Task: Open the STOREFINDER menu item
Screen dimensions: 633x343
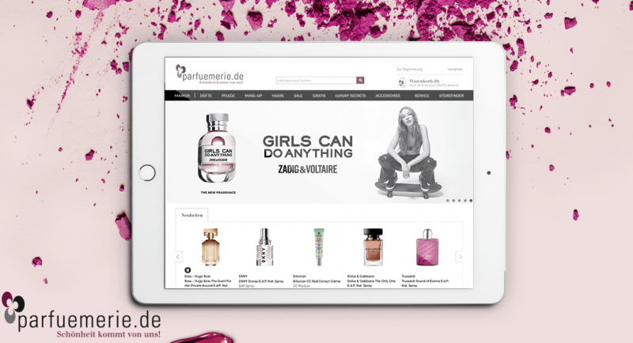Action: 451,96
